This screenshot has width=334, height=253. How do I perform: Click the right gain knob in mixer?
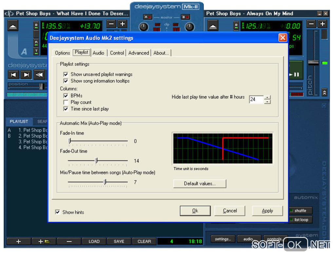coord(189,27)
